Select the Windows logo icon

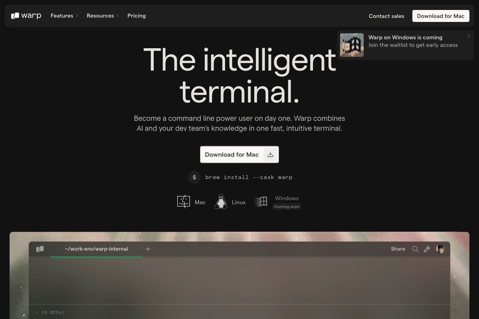pos(261,201)
